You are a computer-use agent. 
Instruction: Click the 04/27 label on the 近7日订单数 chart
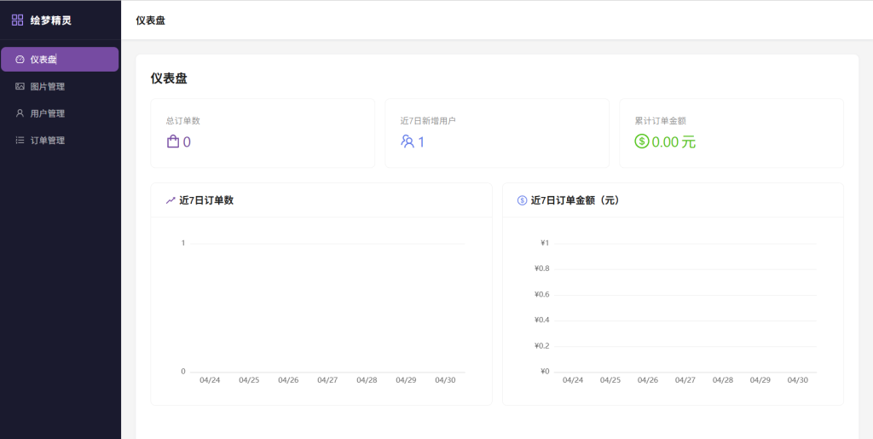coord(327,380)
